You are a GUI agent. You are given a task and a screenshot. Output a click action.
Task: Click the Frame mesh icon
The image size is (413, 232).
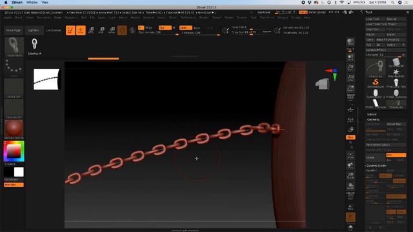pos(350,156)
